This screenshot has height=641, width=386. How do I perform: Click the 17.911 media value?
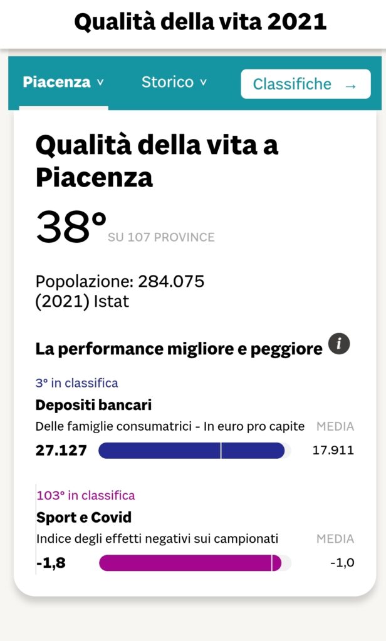(x=333, y=450)
